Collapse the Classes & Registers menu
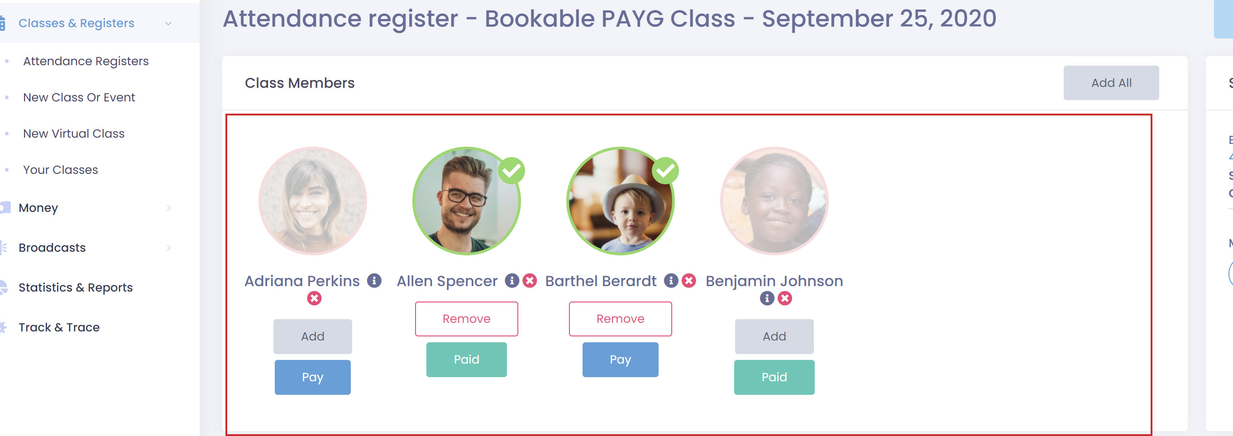This screenshot has height=436, width=1233. pyautogui.click(x=168, y=24)
